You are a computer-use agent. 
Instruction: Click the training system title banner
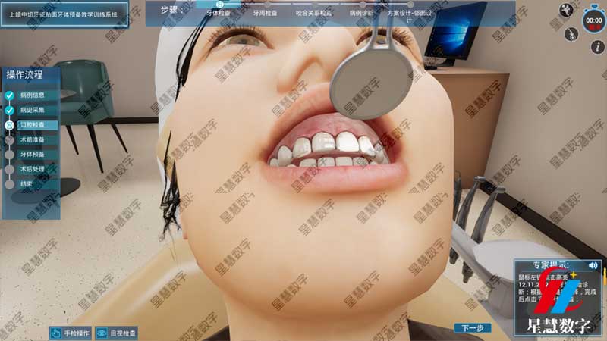pyautogui.click(x=64, y=14)
